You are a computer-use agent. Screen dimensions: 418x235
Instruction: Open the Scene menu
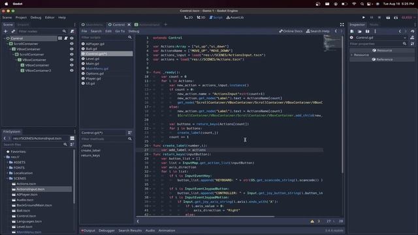7,18
